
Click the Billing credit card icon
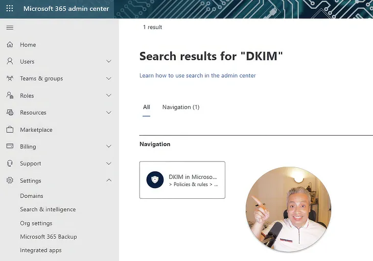pos(10,146)
